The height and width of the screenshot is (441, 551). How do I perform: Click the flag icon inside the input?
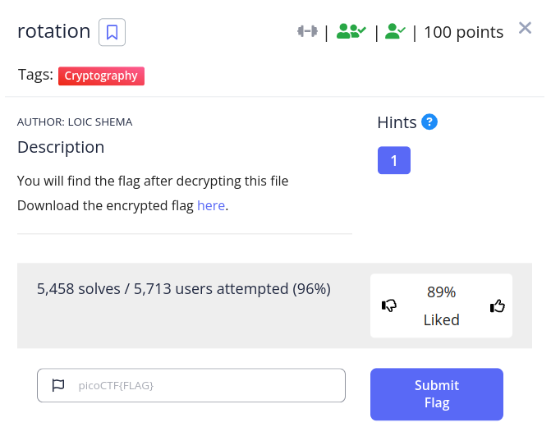pyautogui.click(x=58, y=385)
